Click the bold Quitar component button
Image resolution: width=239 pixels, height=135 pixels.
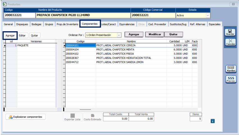click(x=173, y=34)
